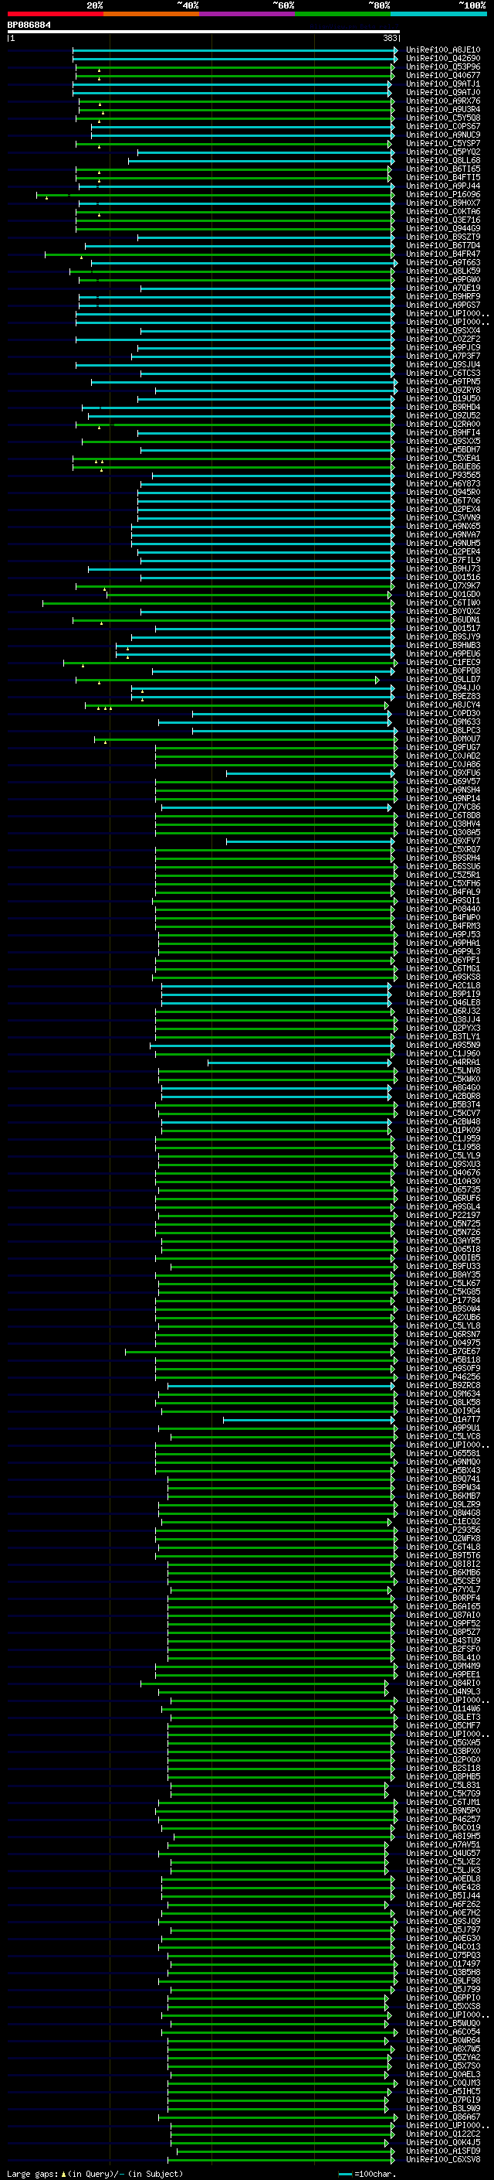494x2180 pixels.
Task: Select the query name BP006884
Action: pyautogui.click(x=29, y=25)
